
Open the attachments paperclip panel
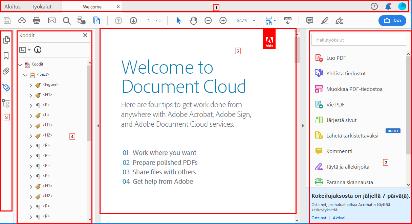tap(6, 71)
